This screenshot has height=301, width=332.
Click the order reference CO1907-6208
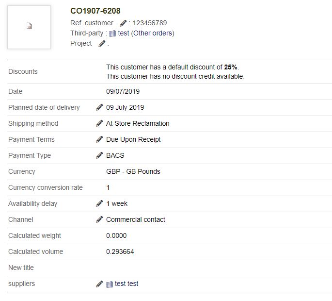pos(95,11)
